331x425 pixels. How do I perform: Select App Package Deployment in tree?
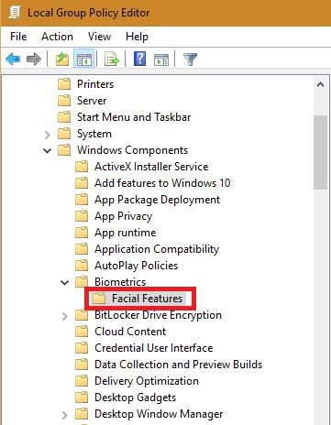pyautogui.click(x=157, y=200)
